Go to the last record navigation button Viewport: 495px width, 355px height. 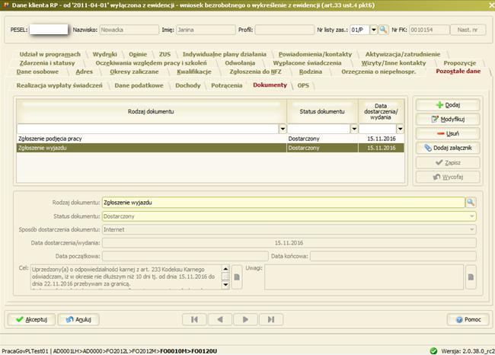pos(271,319)
